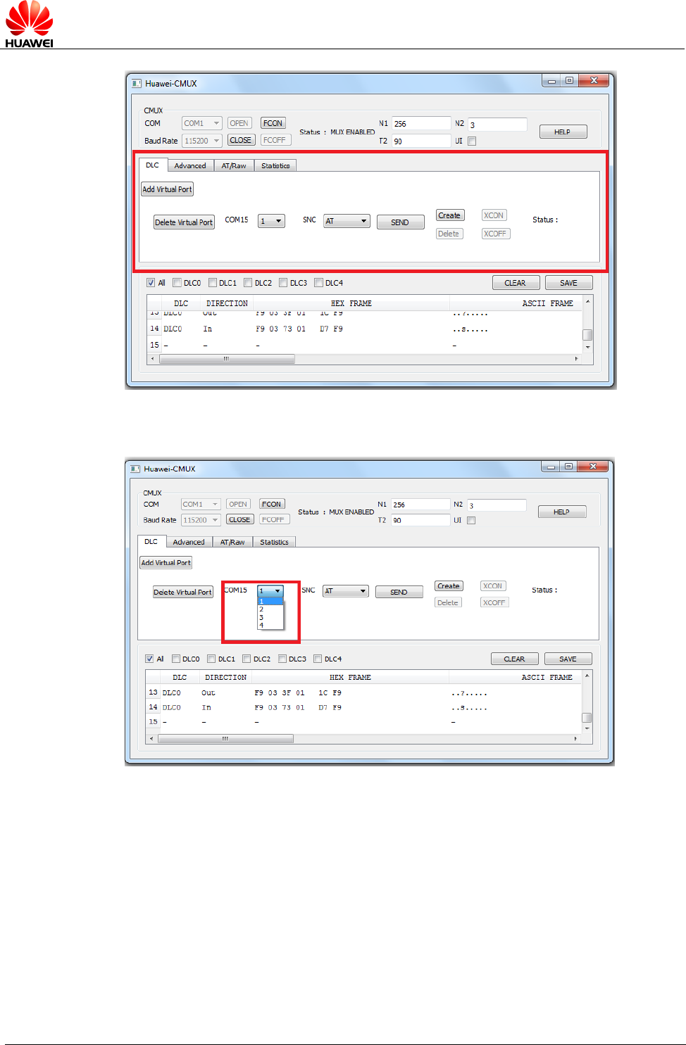The height and width of the screenshot is (1045, 686).
Task: Click the app icon in upper Huawei-CMUX title bar
Action: coord(137,83)
